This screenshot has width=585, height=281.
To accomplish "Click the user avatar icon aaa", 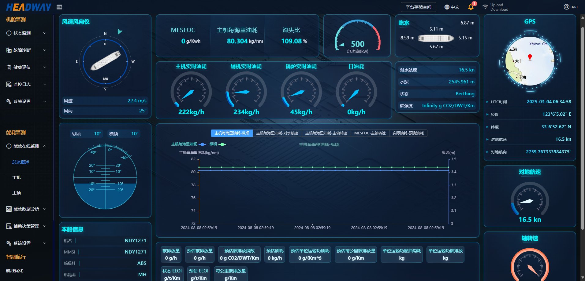I will pos(566,7).
